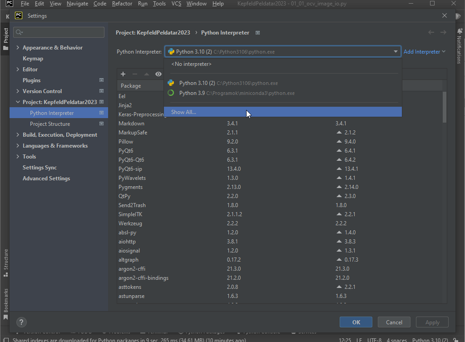465x342 pixels.
Task: Click the upgrade arrow icon beside SimpleITK 2.2.1
Action: [339, 214]
